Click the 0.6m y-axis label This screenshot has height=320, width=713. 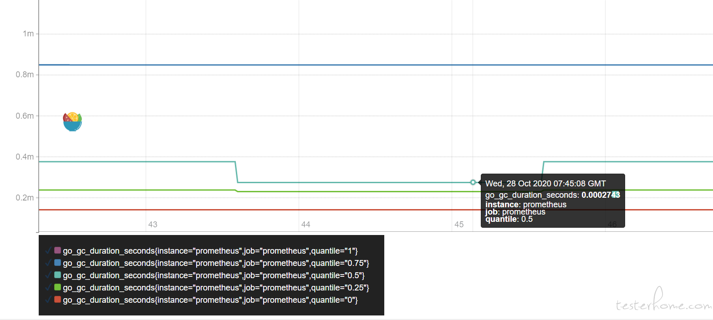pyautogui.click(x=25, y=116)
